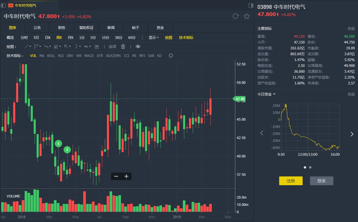Toggle the VOL indicator

click(33, 56)
